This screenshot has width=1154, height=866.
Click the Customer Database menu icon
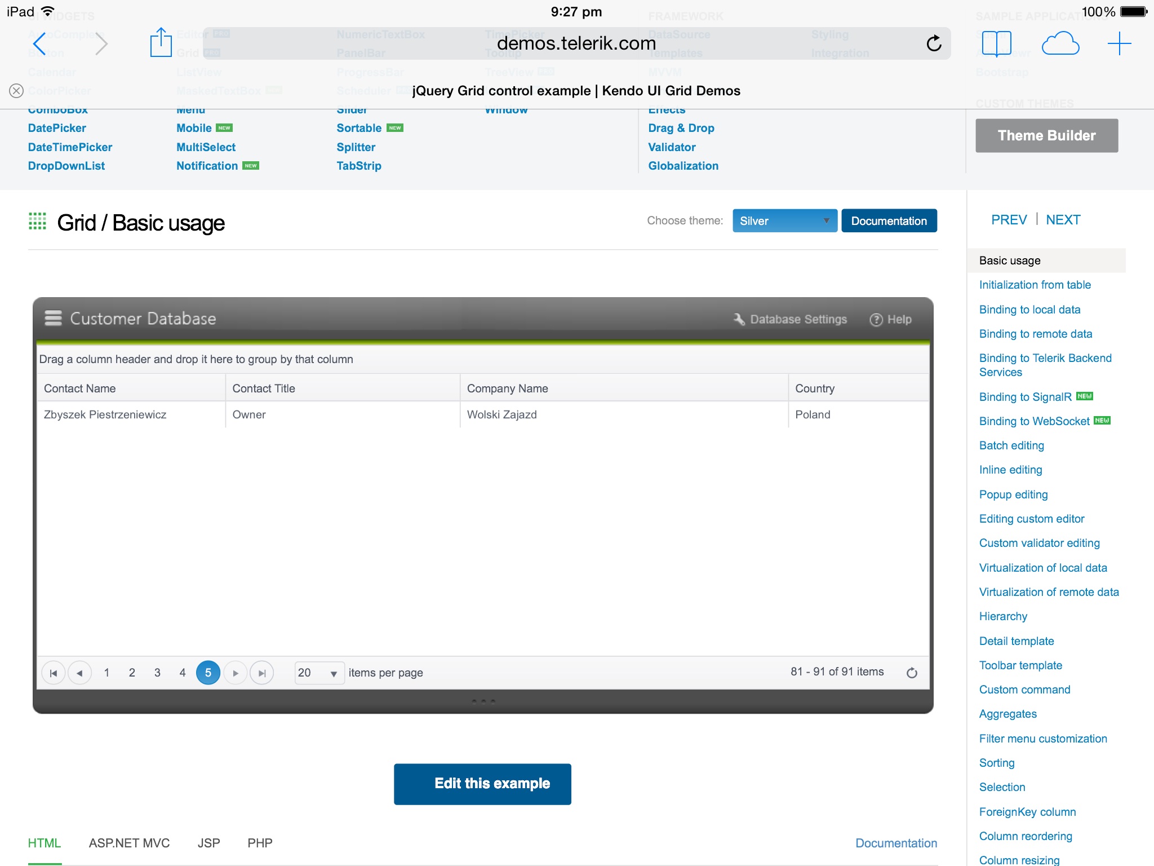coord(53,319)
